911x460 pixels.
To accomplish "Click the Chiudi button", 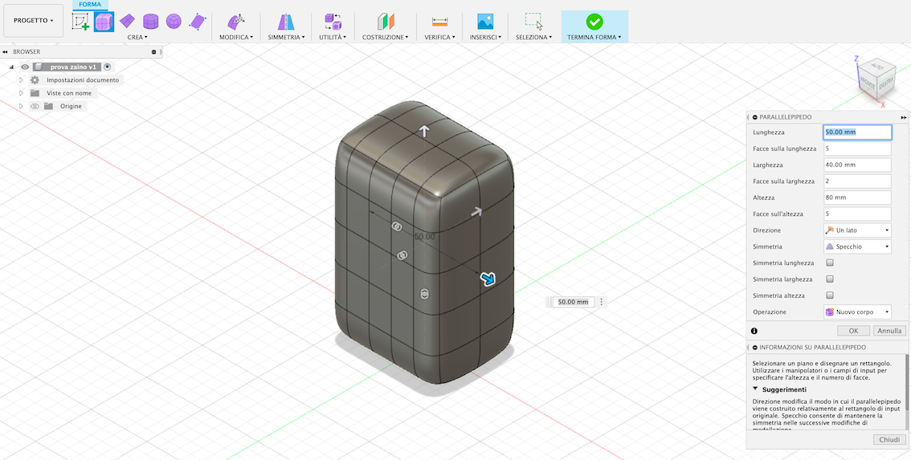I will click(x=889, y=440).
